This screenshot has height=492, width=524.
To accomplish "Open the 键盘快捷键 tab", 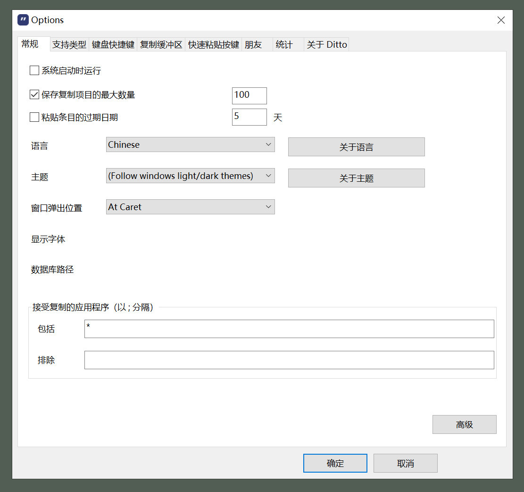I will 113,44.
